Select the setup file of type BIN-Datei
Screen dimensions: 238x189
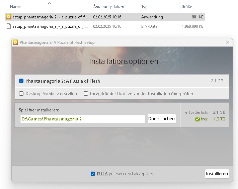coord(105,26)
